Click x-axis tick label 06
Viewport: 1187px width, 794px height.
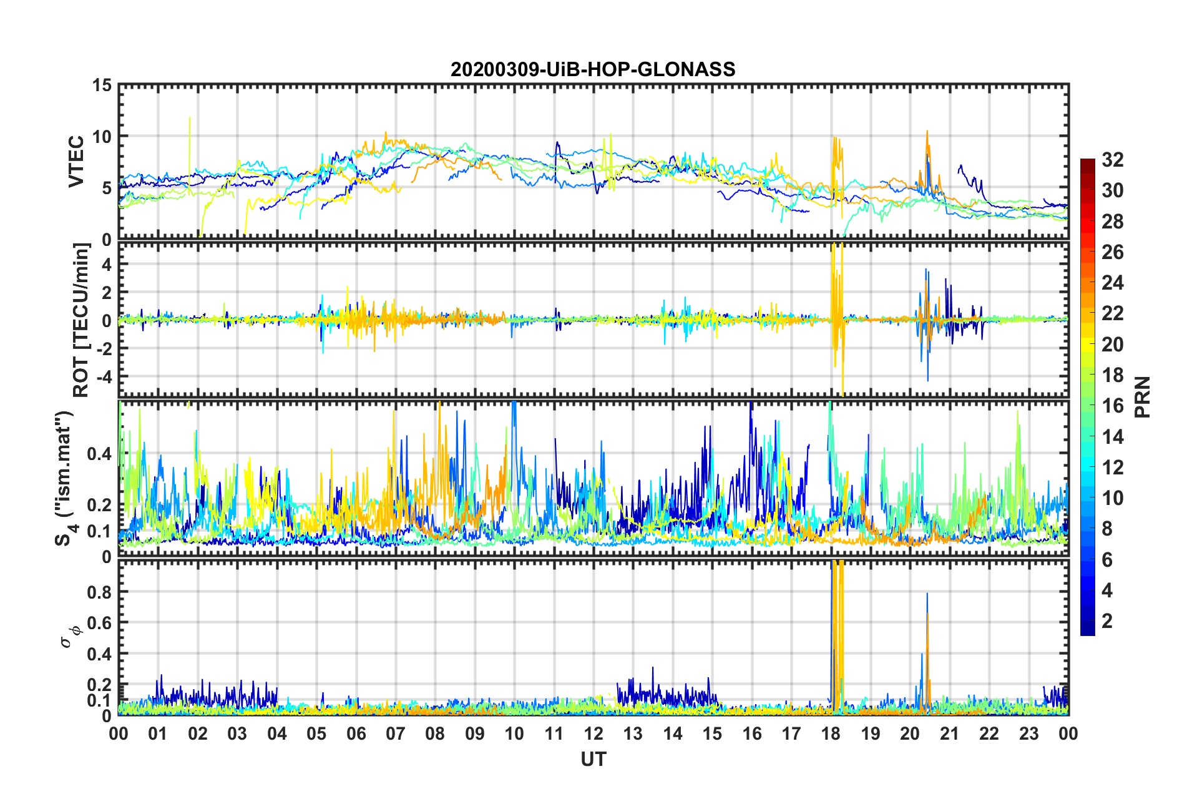pos(356,733)
